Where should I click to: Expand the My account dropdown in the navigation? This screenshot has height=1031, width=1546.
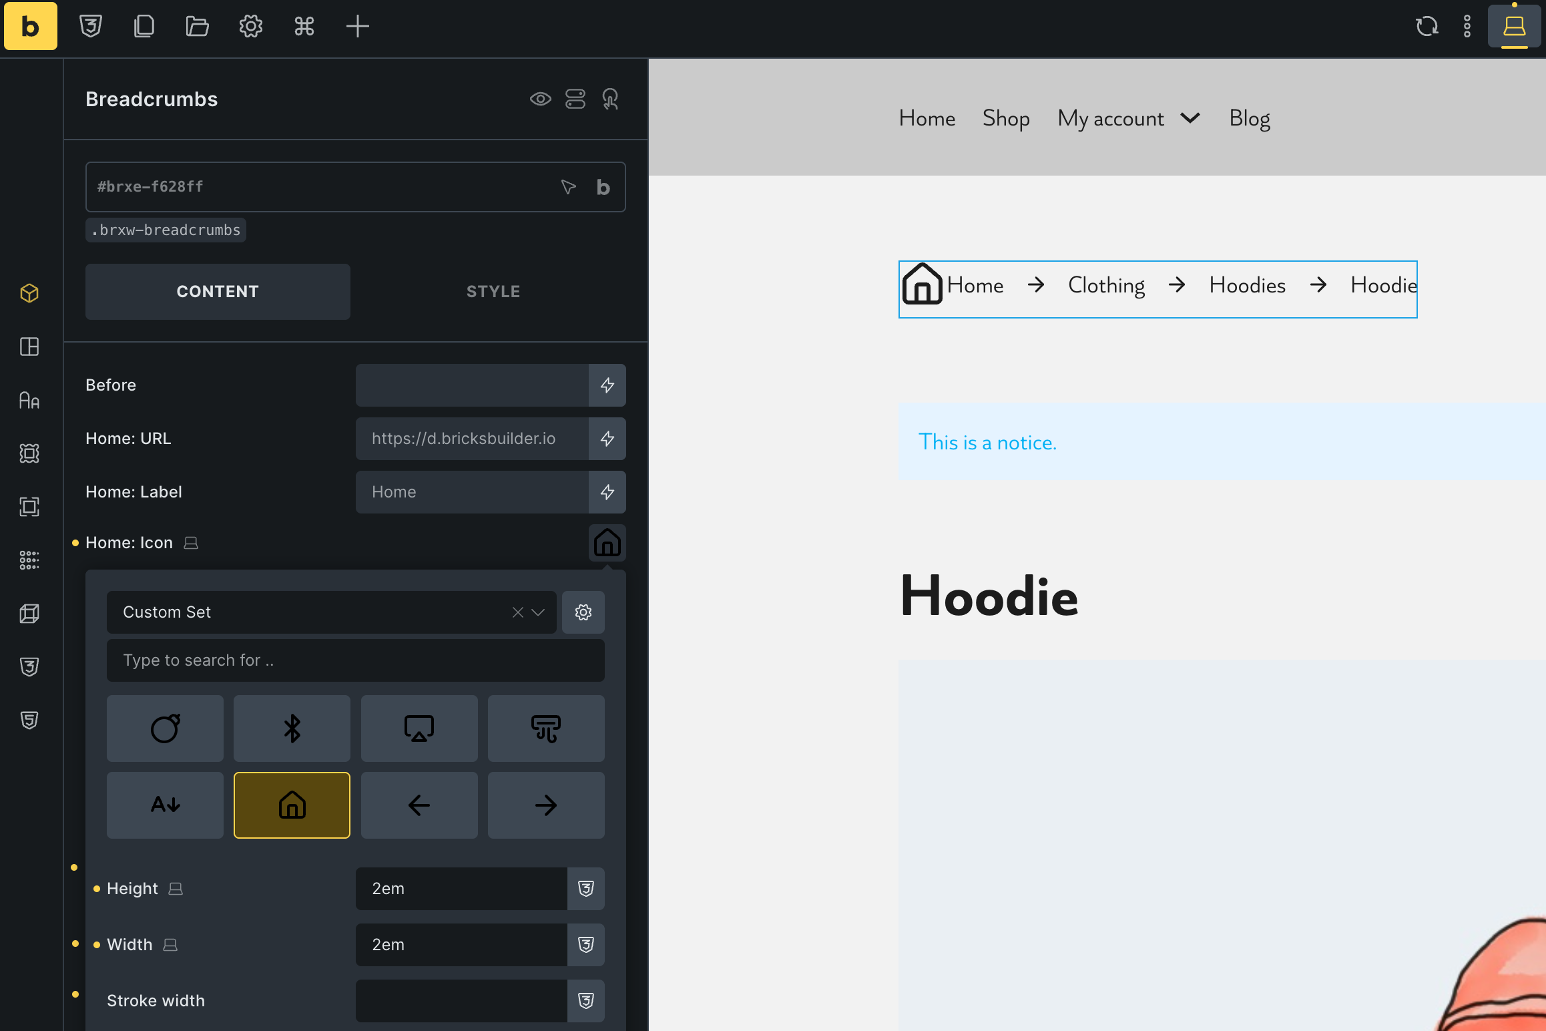coord(1189,118)
